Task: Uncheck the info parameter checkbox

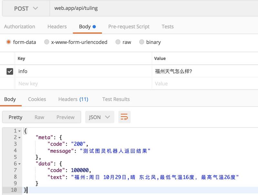Action: pyautogui.click(x=10, y=71)
